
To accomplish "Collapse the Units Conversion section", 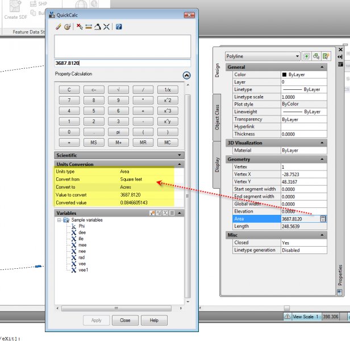I will 180,164.
